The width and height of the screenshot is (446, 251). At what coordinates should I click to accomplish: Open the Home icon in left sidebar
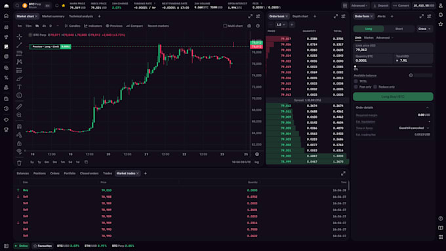point(7,16)
